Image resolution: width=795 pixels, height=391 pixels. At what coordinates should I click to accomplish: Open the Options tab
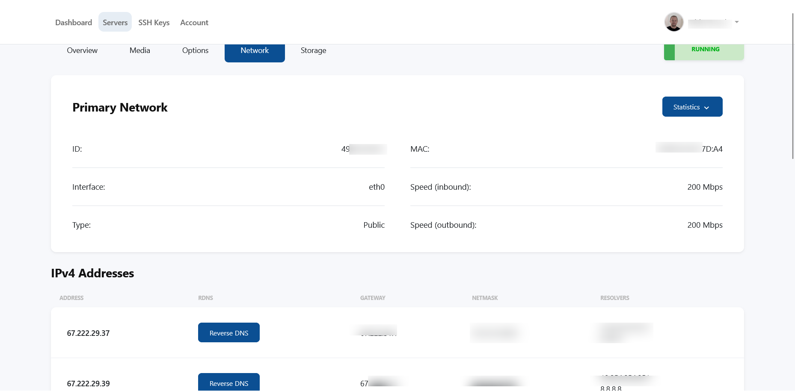pyautogui.click(x=195, y=50)
